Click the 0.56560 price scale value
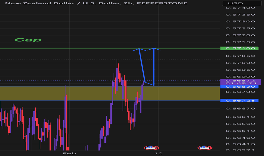 point(240,124)
